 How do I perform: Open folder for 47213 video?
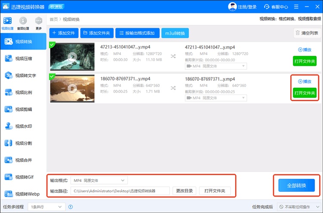coord(304,62)
